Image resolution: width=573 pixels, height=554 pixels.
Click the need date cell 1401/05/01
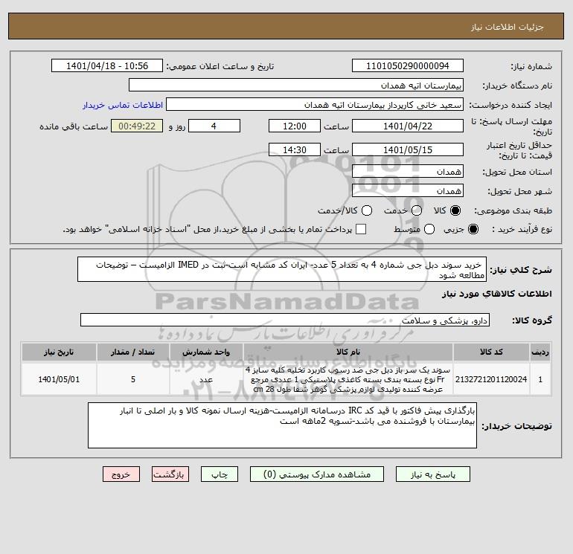(59, 379)
